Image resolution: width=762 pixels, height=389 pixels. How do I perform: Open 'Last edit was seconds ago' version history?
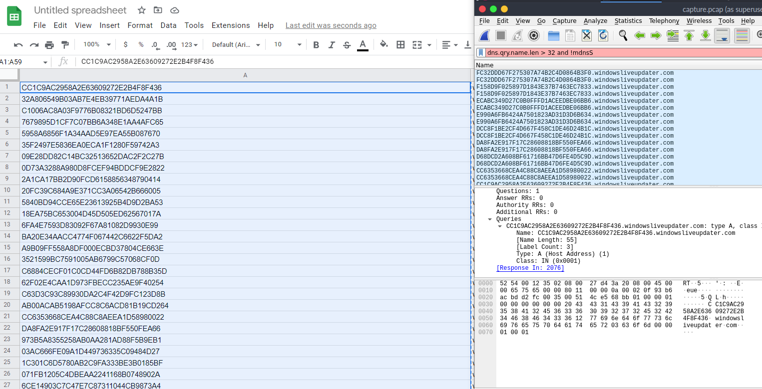tap(331, 25)
